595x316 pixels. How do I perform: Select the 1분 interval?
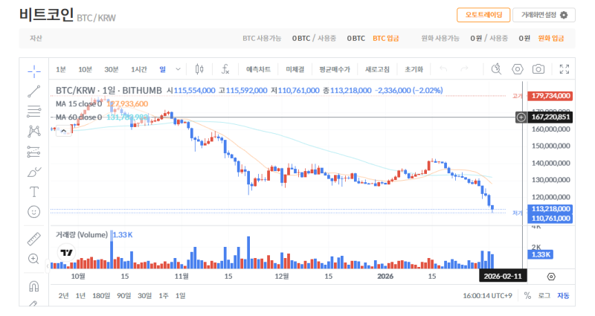tap(61, 69)
